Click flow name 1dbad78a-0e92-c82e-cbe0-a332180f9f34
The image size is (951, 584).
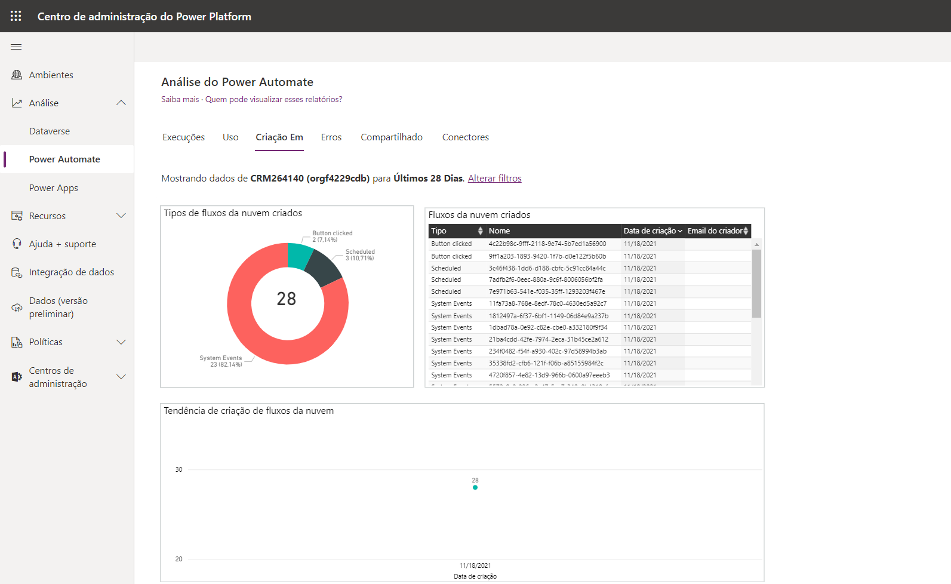(x=548, y=327)
